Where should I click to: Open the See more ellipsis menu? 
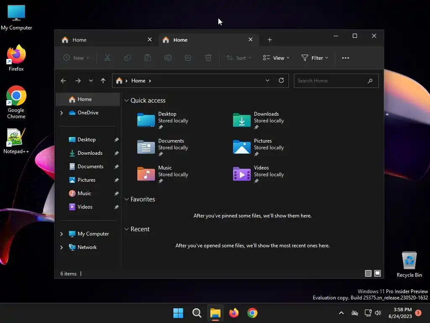click(x=346, y=58)
